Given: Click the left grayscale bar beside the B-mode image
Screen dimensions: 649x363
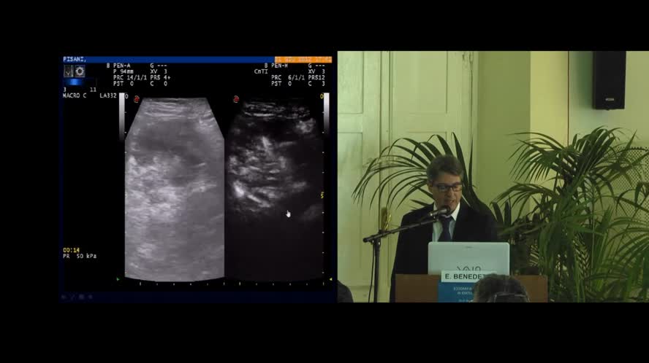Looking at the screenshot, I should coord(123,117).
